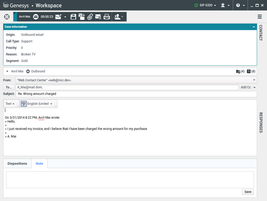Image resolution: width=267 pixels, height=201 pixels.
Task: Click the 'Broken TV' reason value
Action: pyautogui.click(x=28, y=54)
